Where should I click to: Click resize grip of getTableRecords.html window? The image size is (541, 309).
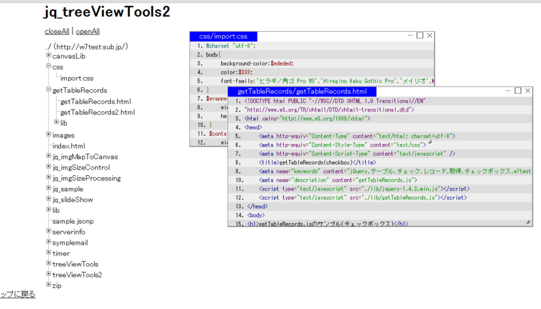pos(528,222)
